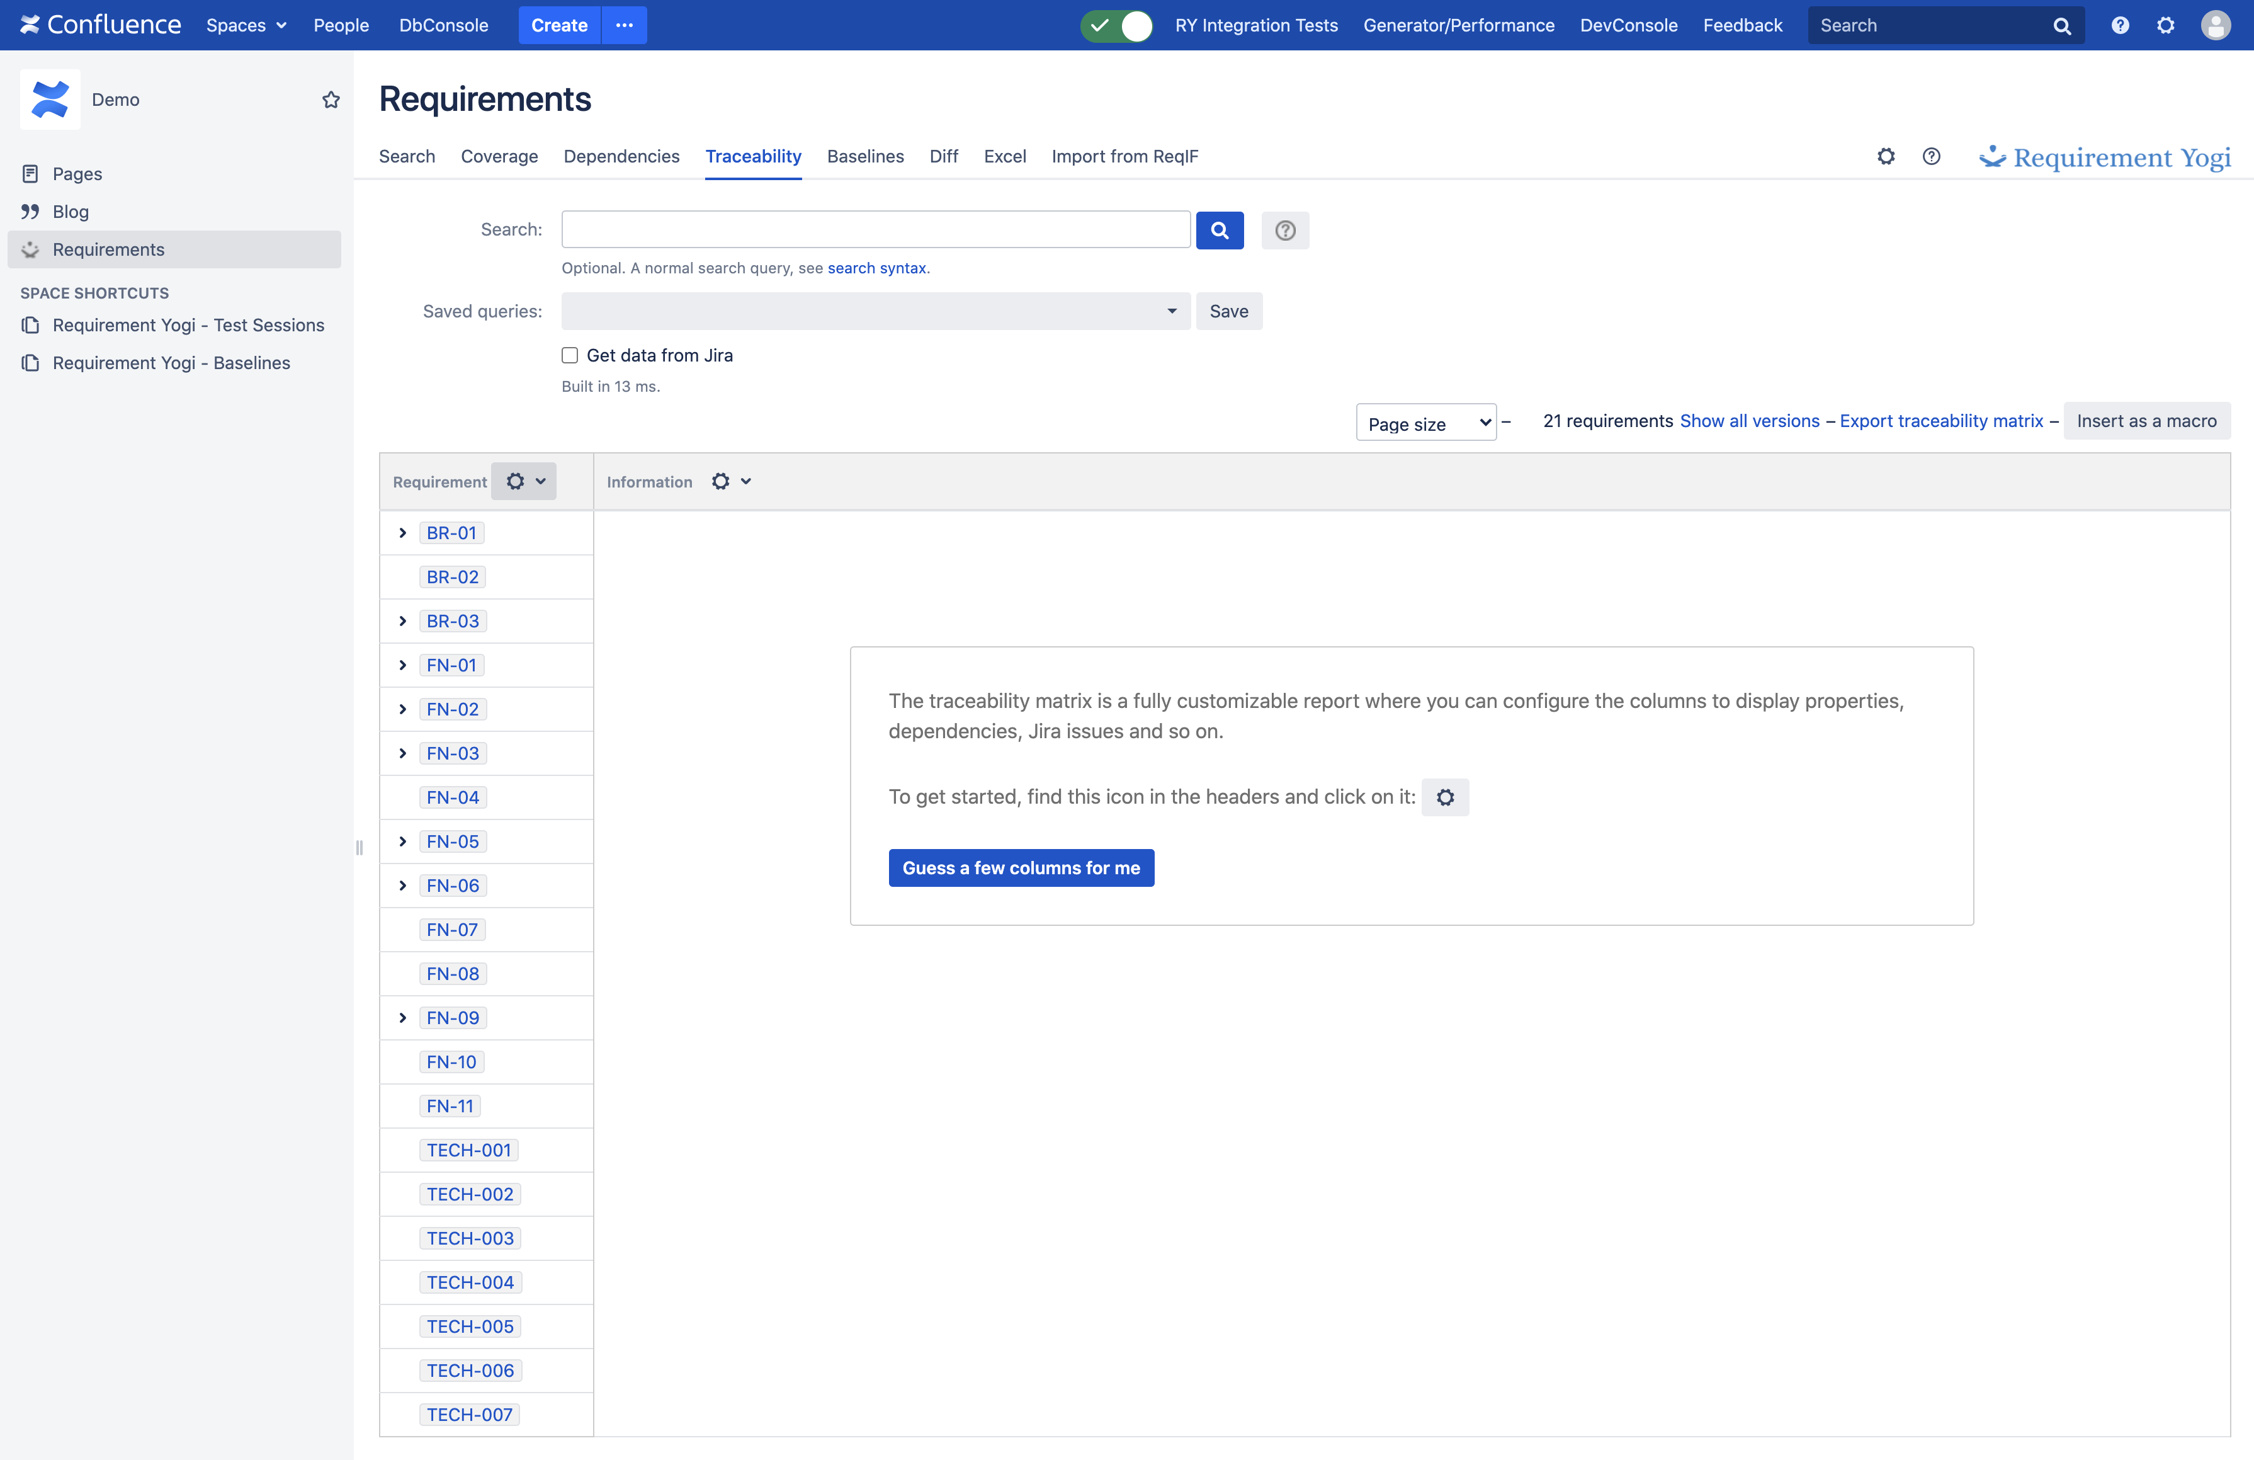This screenshot has width=2254, height=1460.
Task: Expand the FN-09 requirement row
Action: tap(402, 1018)
